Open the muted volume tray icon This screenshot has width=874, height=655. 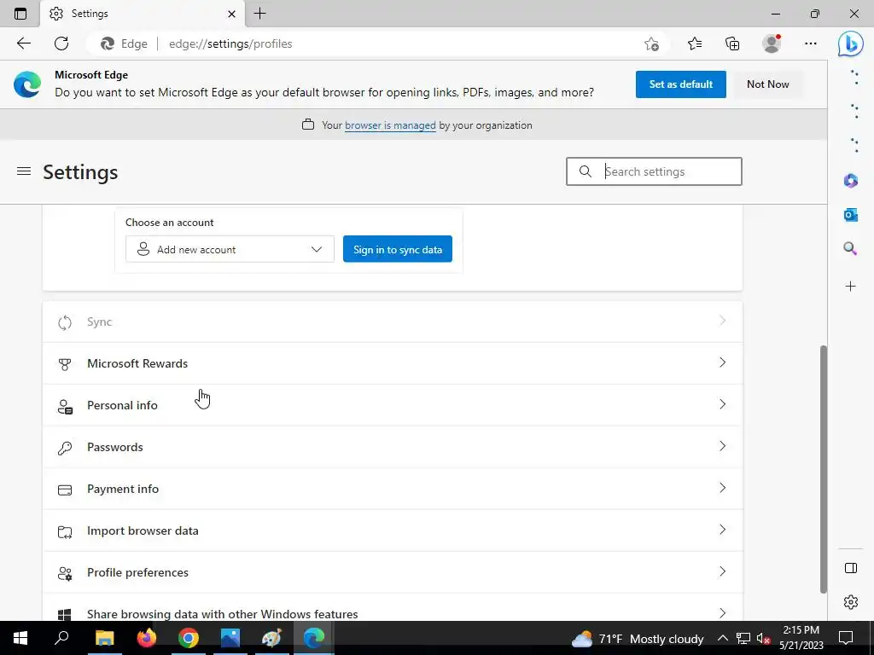coord(763,638)
